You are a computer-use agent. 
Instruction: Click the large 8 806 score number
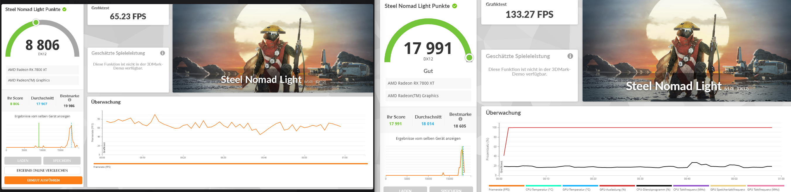[42, 45]
